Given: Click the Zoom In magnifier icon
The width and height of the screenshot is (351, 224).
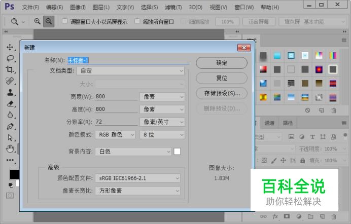Looking at the screenshot, I should point(37,21).
